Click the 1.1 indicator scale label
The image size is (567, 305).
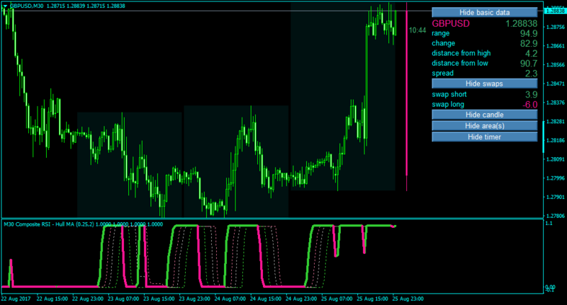click(549, 224)
